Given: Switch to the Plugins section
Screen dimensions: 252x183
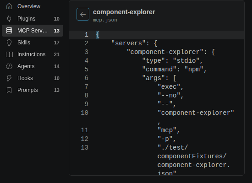Looking at the screenshot, I should [x=33, y=19].
